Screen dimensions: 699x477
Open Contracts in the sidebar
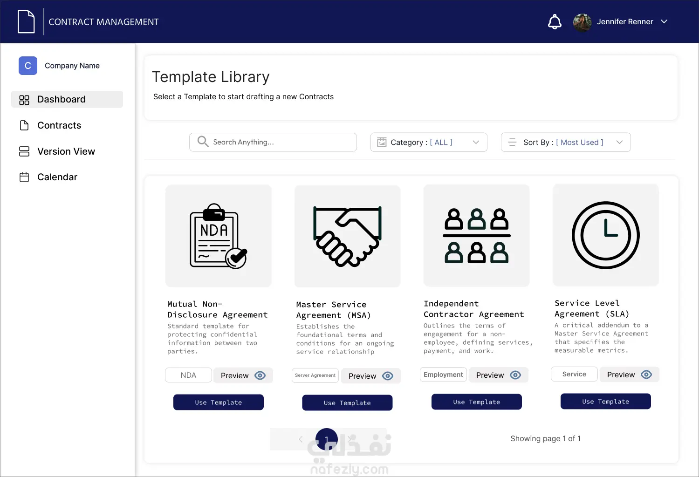59,125
